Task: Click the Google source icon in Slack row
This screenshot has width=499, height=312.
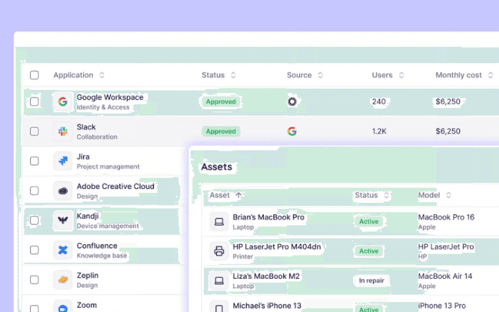Action: [292, 131]
